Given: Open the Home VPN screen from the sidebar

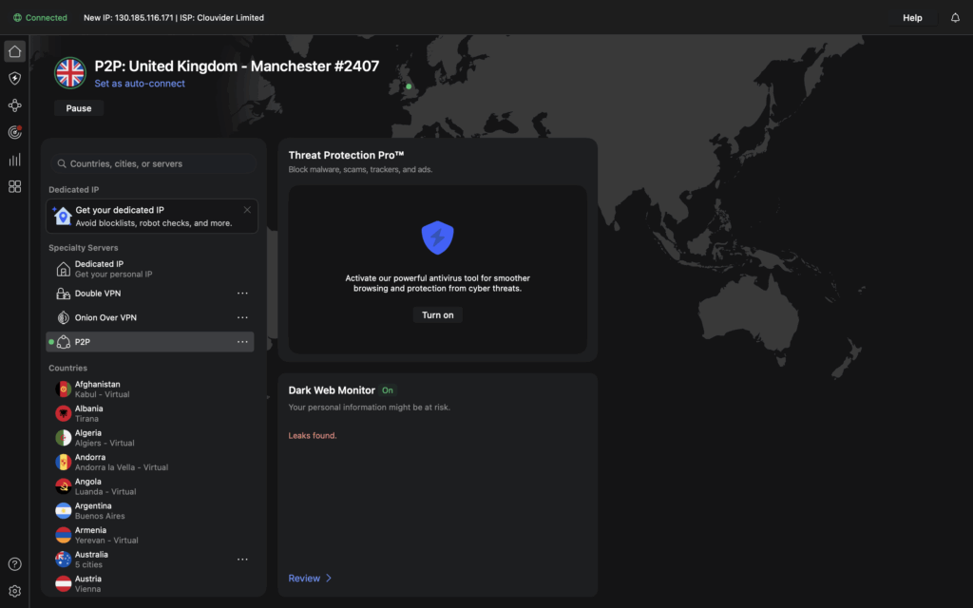Looking at the screenshot, I should (x=14, y=50).
